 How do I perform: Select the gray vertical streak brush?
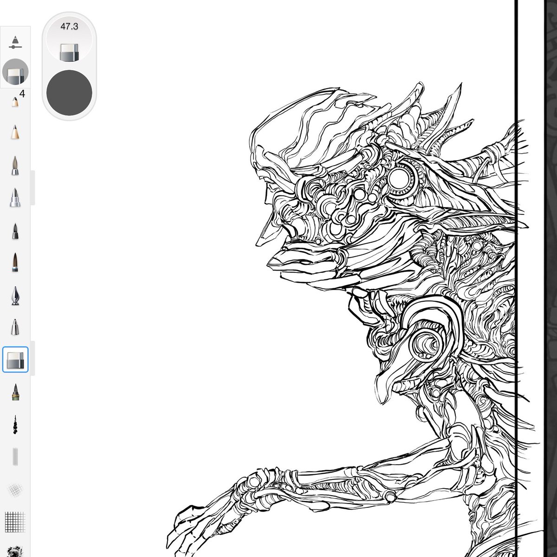15,457
